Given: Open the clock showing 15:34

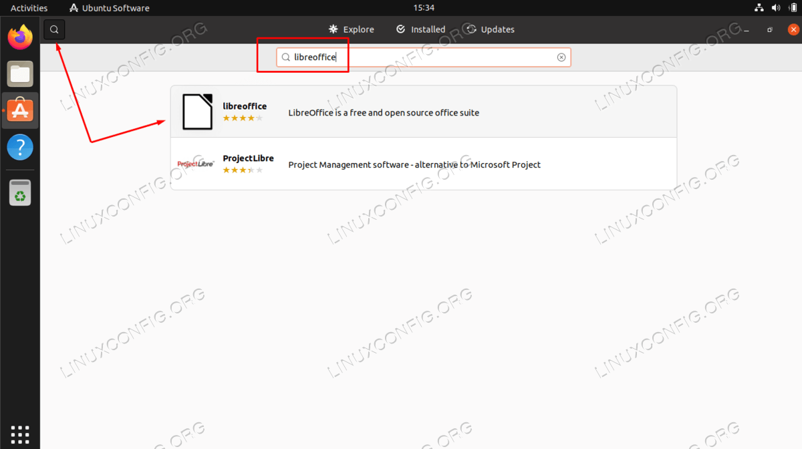Looking at the screenshot, I should pyautogui.click(x=424, y=8).
